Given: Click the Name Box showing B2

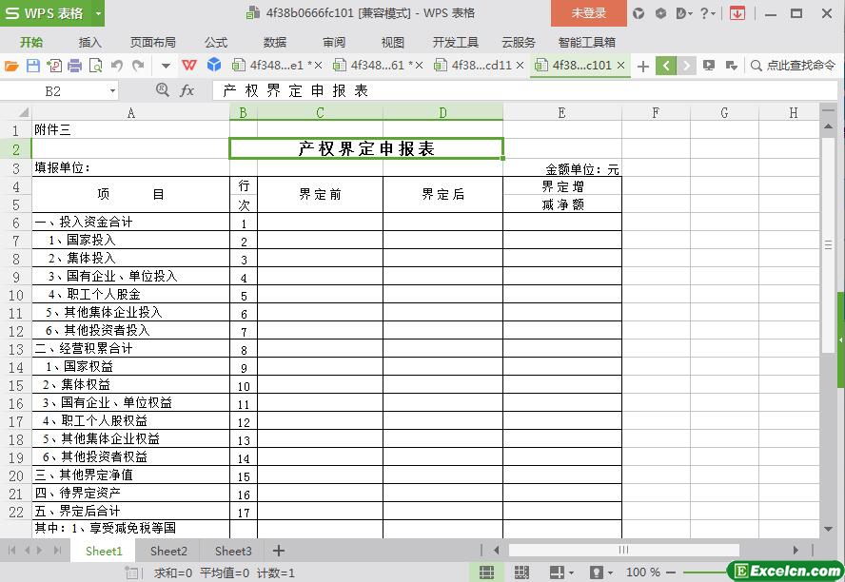Looking at the screenshot, I should (x=53, y=91).
